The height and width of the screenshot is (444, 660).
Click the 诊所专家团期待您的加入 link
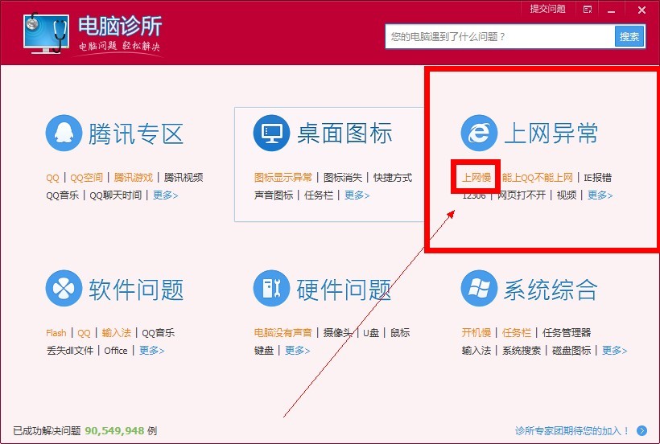(x=572, y=431)
